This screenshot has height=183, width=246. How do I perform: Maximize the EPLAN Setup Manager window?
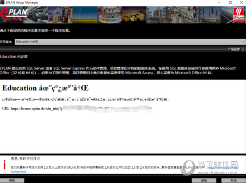230,2
